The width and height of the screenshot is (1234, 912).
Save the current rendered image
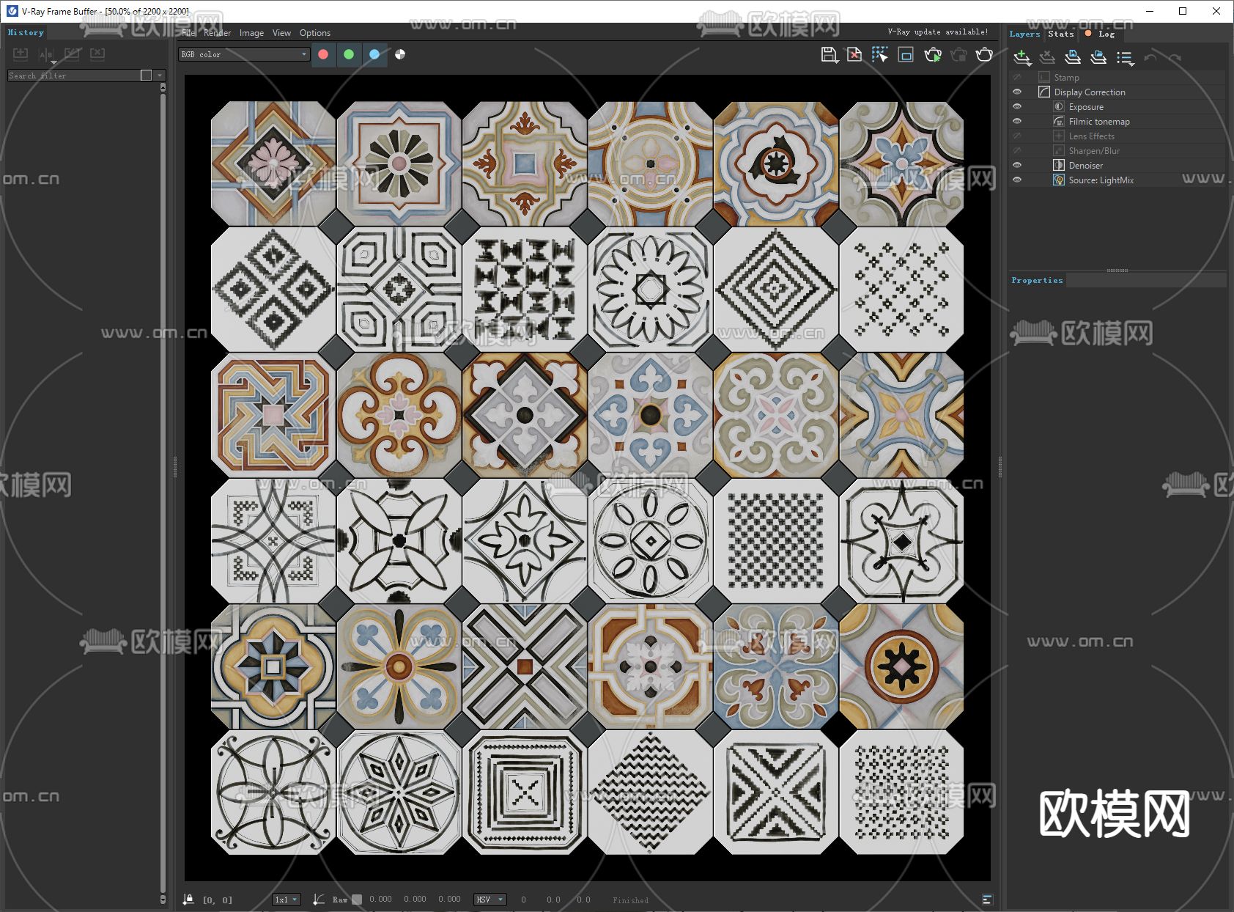pos(829,55)
